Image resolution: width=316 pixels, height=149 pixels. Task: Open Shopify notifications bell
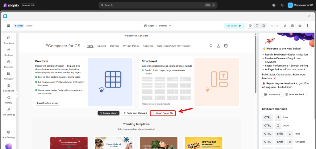click(x=282, y=5)
